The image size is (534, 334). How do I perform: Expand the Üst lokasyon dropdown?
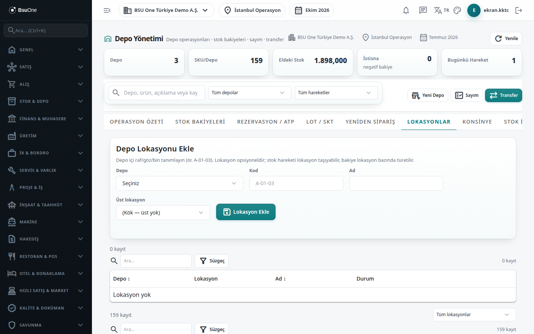coord(163,213)
